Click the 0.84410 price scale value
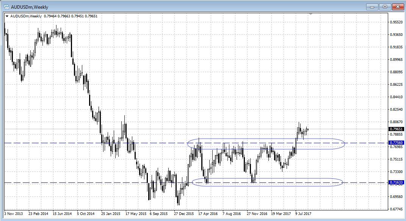Viewport: 406px width, 221px height. click(396, 97)
